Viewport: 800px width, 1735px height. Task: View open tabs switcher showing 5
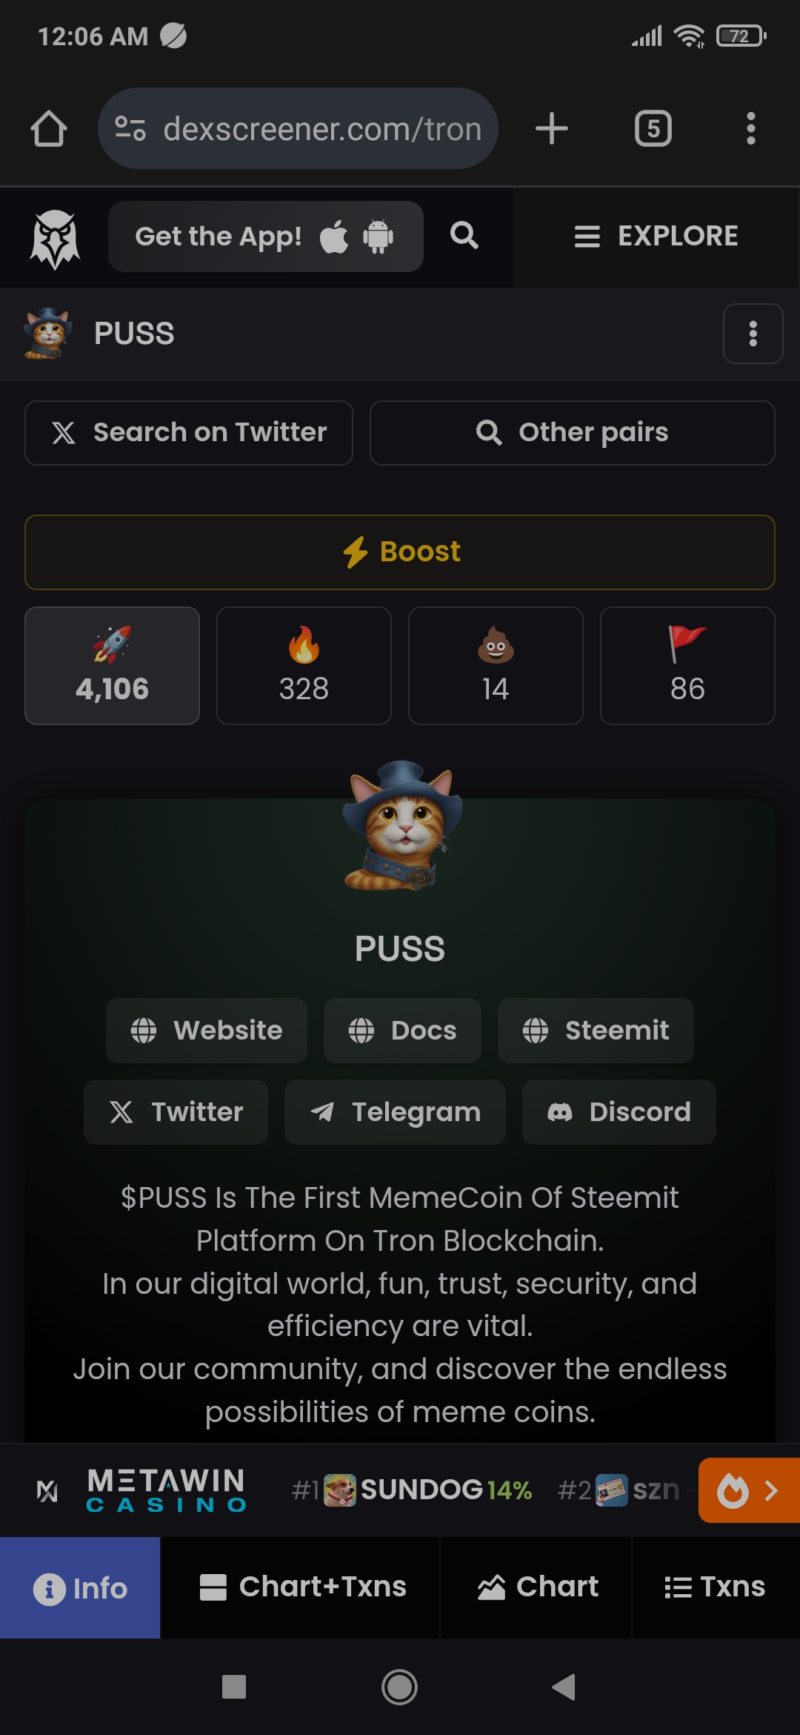653,128
